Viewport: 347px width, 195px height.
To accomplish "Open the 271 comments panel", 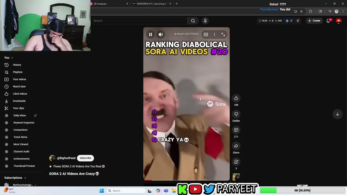I will pos(236,130).
